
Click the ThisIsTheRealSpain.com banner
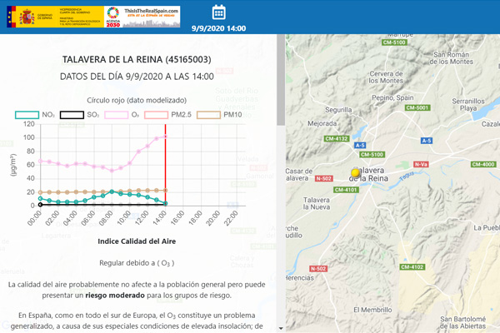(152, 17)
